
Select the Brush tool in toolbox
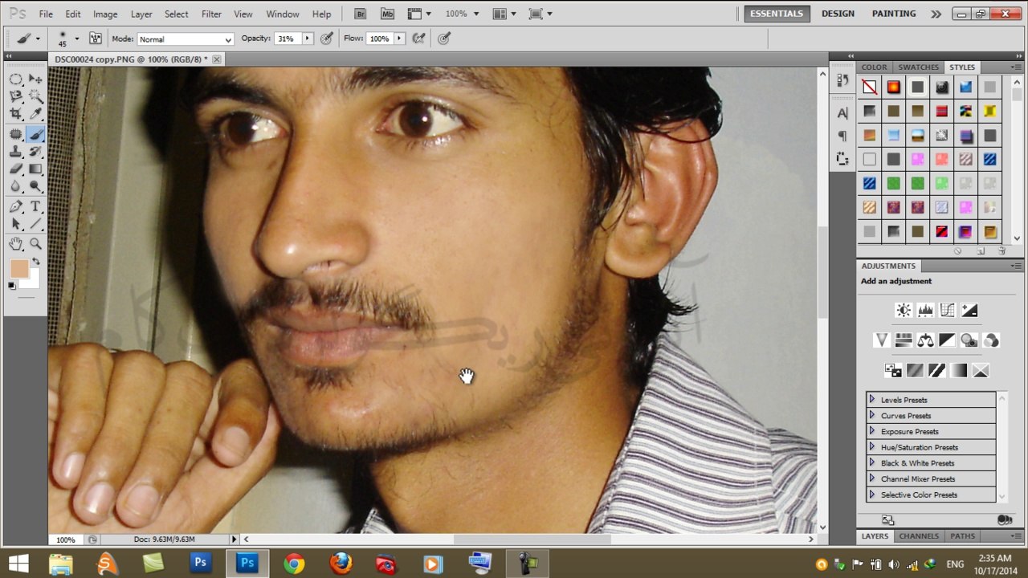[36, 134]
